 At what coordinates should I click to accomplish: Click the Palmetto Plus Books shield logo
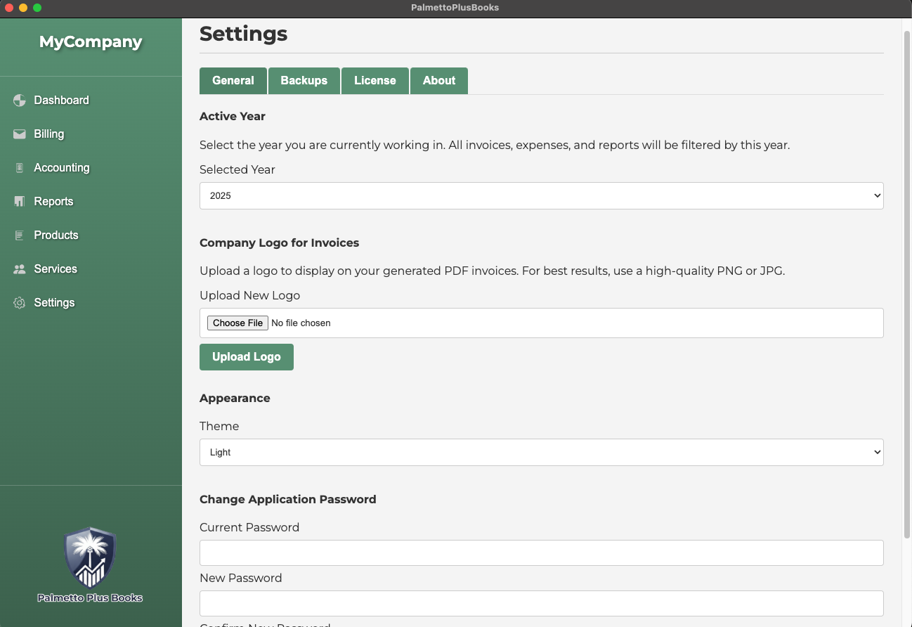click(x=90, y=558)
